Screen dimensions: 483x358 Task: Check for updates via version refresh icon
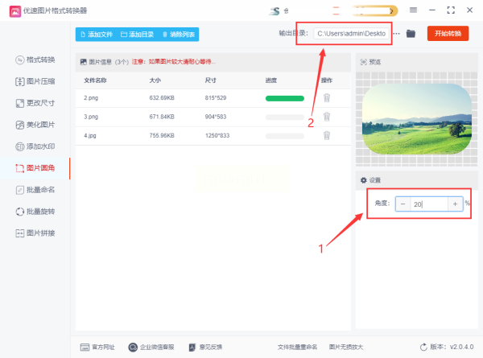[423, 347]
